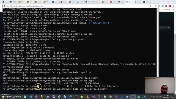The height and width of the screenshot is (99, 176).
Task: Click chart version value 0.1.0
Action: [x=47, y=86]
